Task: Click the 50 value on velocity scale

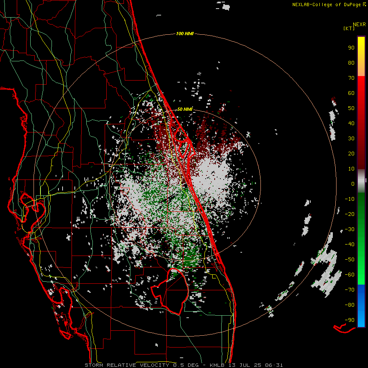Action: [x=351, y=108]
